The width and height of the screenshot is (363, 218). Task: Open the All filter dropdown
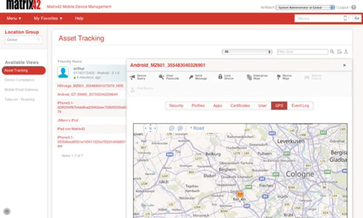click(247, 52)
